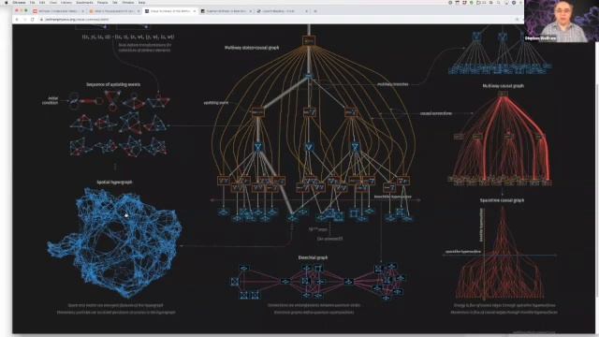This screenshot has height=337, width=599.
Task: Open the Apple menu
Action: [x=6, y=2]
